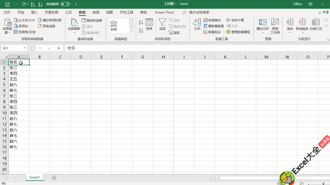Expand the data types gallery more arrow
This screenshot has height=185, width=330.
tap(131, 31)
